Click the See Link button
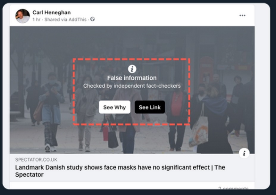The width and height of the screenshot is (276, 195). click(x=150, y=107)
